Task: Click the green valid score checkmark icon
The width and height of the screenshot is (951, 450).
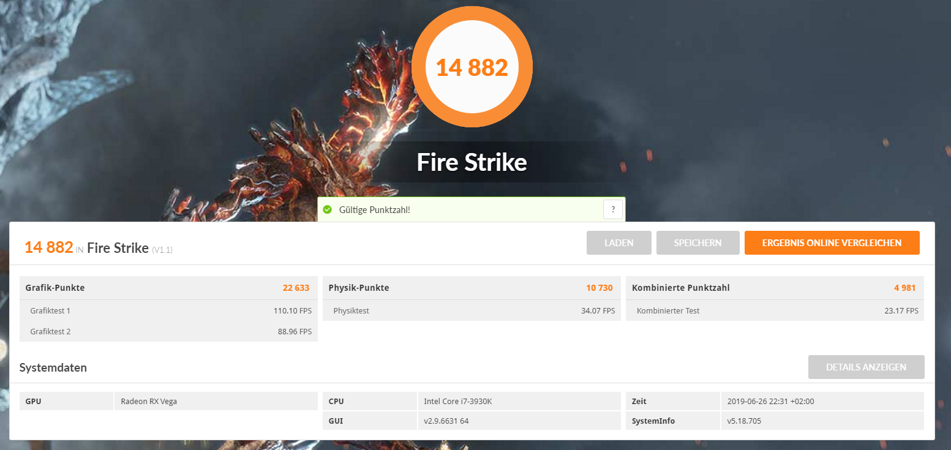Action: click(327, 210)
